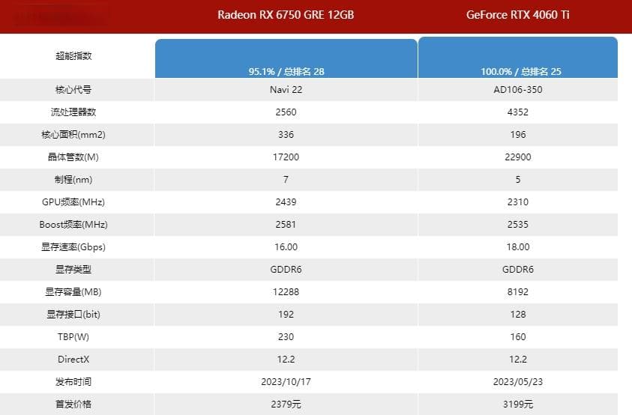632x415 pixels.
Task: Select the AD106-350 cell
Action: [518, 89]
